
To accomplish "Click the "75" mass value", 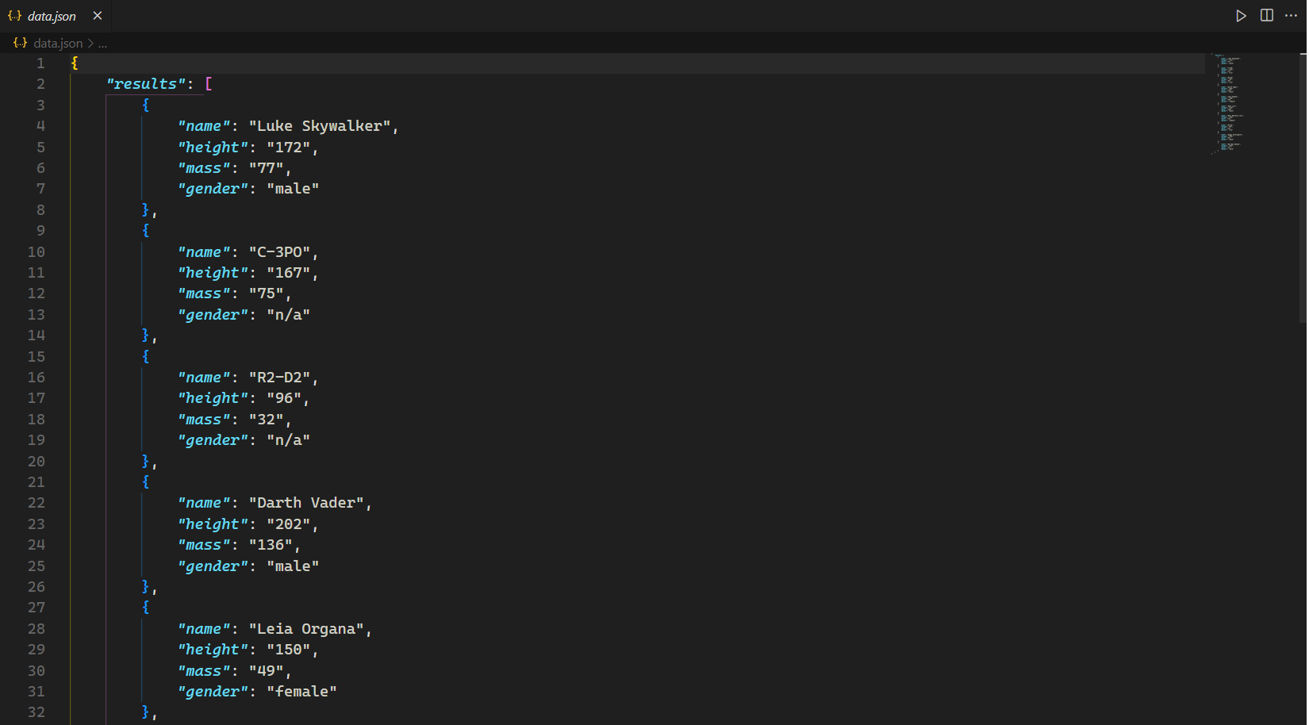I will click(x=267, y=293).
